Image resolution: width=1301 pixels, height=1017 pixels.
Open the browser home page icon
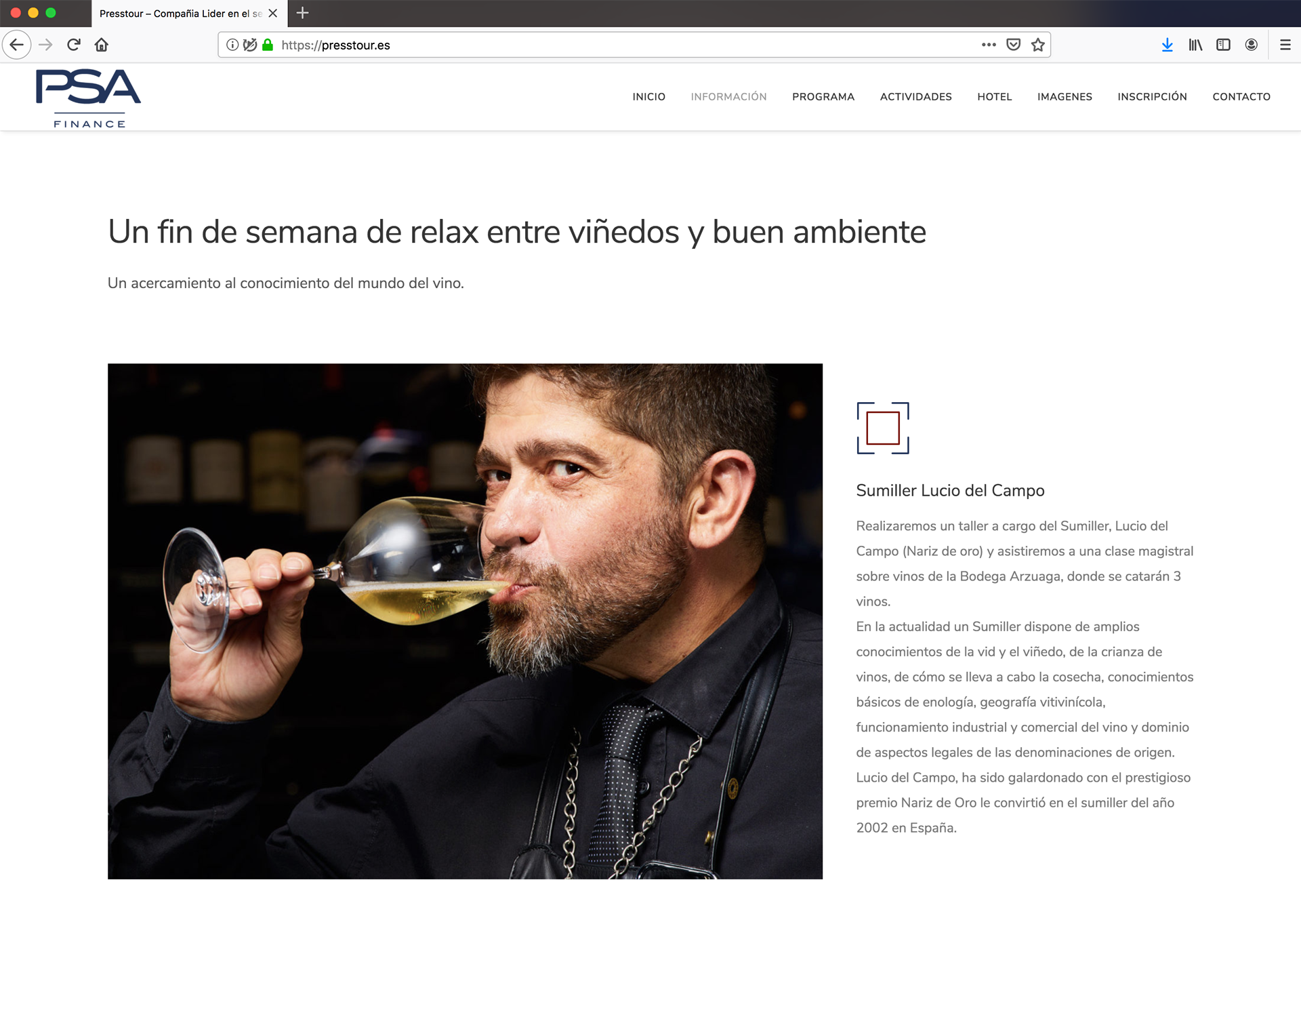click(102, 45)
